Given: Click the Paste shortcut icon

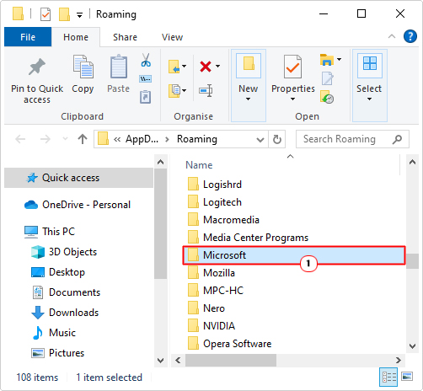Looking at the screenshot, I should [146, 97].
